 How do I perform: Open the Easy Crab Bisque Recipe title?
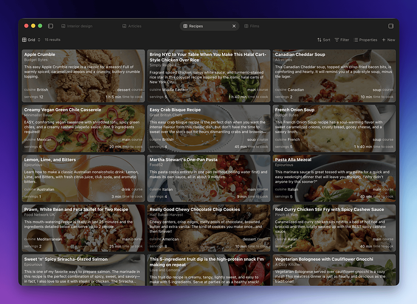tap(175, 110)
